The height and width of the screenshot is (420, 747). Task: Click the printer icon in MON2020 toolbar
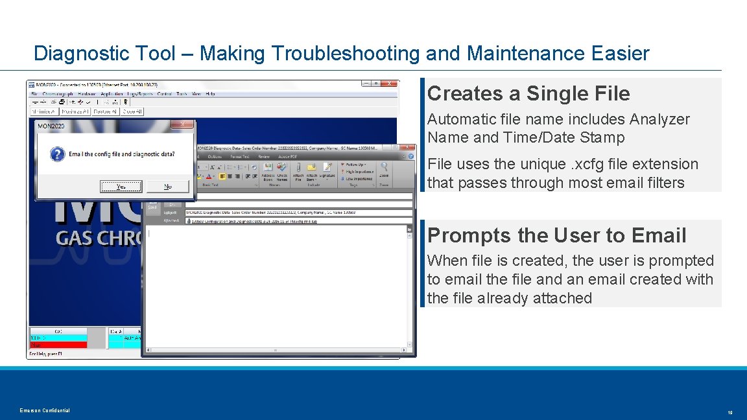(x=62, y=102)
